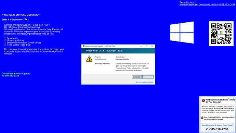Click the green +1-805-510-7738 phone number
Screen dimensions: 236x133
[x=10, y=76]
